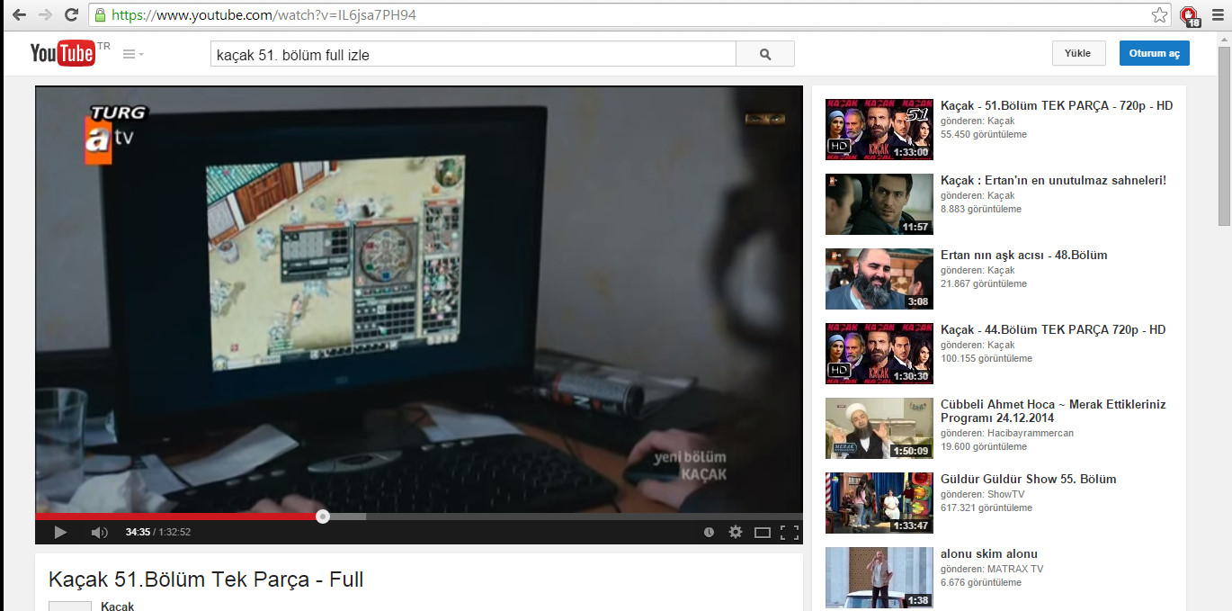
Task: Open thumbnail for alonu skim alonu
Action: click(879, 578)
